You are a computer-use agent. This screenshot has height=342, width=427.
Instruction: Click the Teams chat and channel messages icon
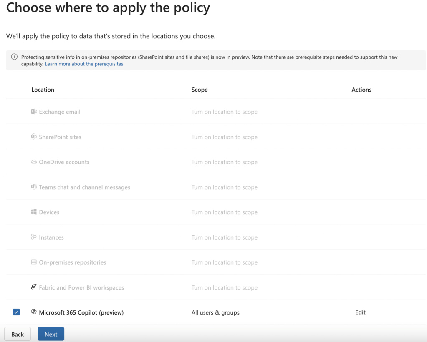[x=34, y=187]
